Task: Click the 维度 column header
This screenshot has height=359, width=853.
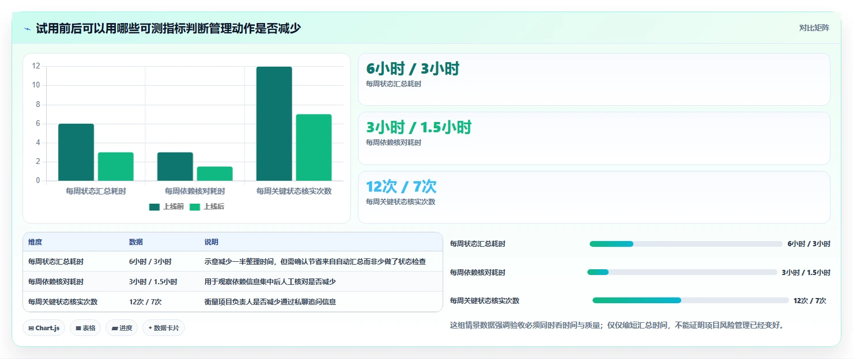Action: coord(35,242)
